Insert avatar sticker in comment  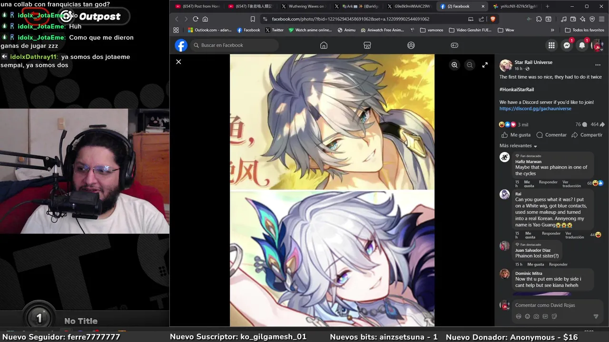[x=519, y=316]
